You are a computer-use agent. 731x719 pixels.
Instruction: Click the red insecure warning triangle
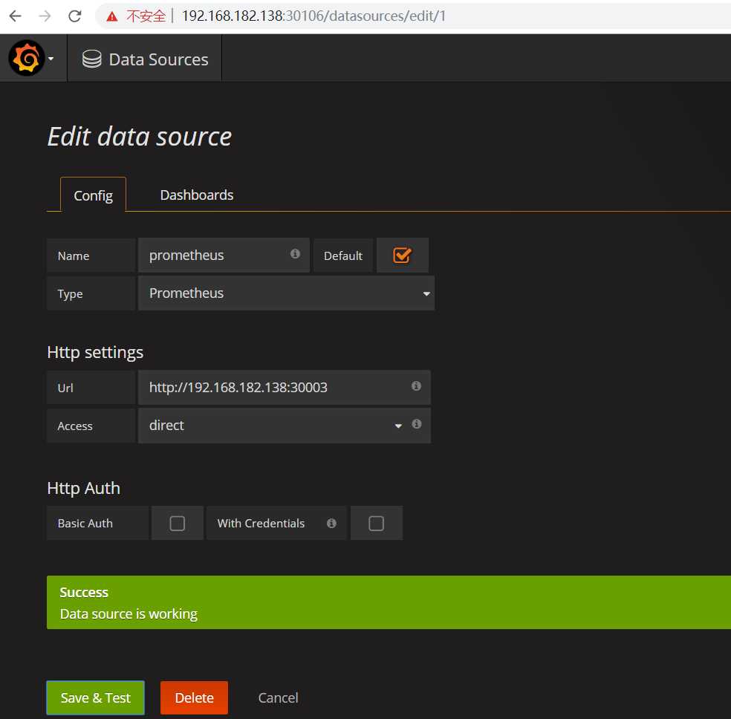coord(112,17)
